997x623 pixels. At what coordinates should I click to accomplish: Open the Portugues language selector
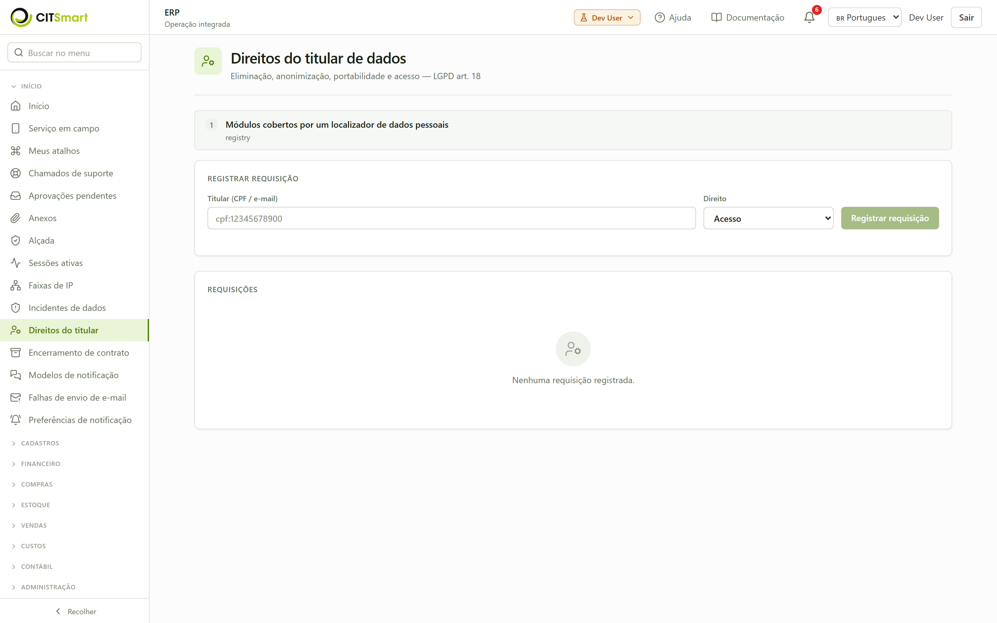(864, 17)
